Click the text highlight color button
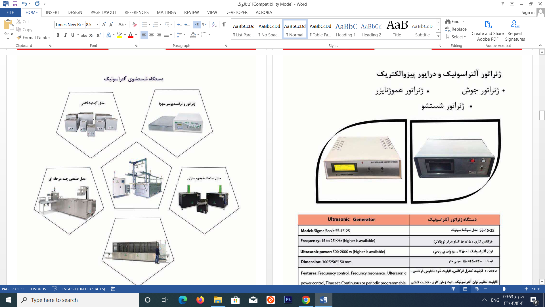The height and width of the screenshot is (307, 545). click(x=120, y=35)
